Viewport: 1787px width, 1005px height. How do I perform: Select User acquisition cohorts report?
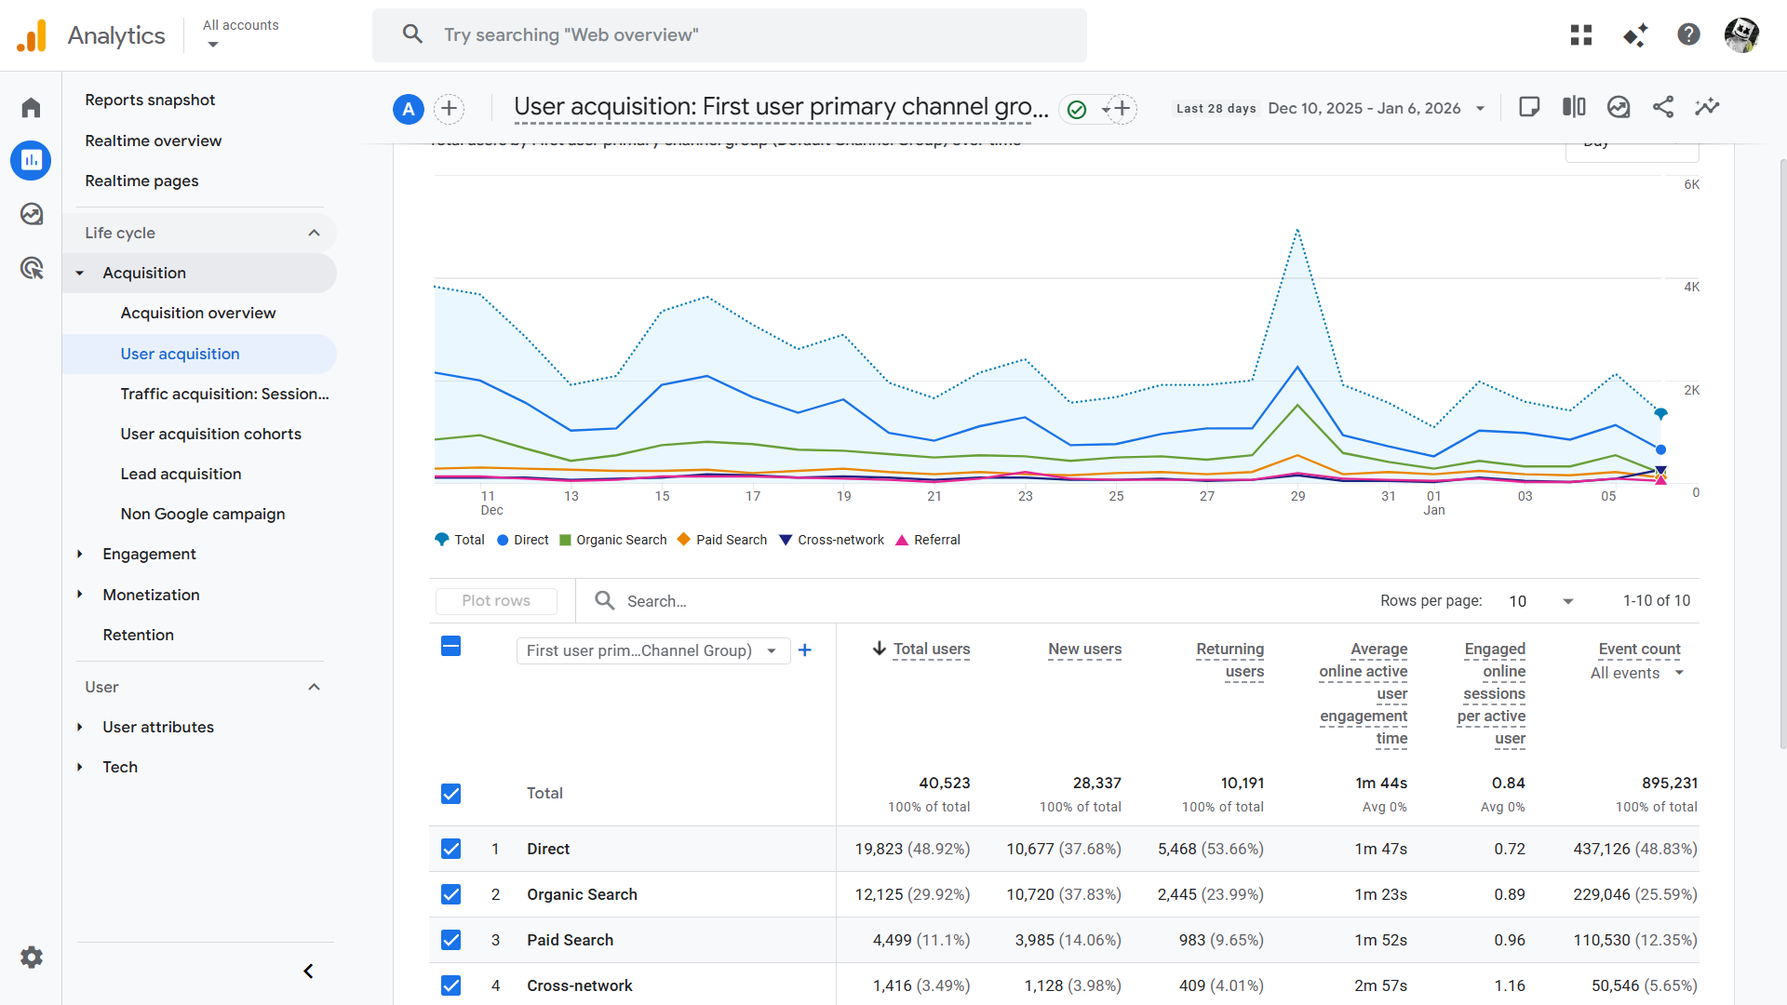(x=210, y=434)
